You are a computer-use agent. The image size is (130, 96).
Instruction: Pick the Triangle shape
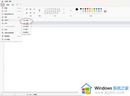click(57, 9)
